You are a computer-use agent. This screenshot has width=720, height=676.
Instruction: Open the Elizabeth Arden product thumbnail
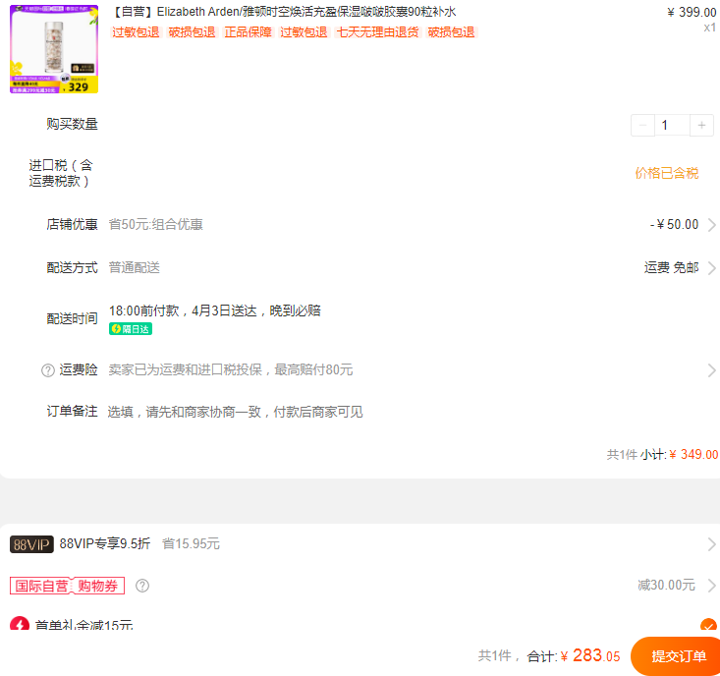(x=54, y=49)
